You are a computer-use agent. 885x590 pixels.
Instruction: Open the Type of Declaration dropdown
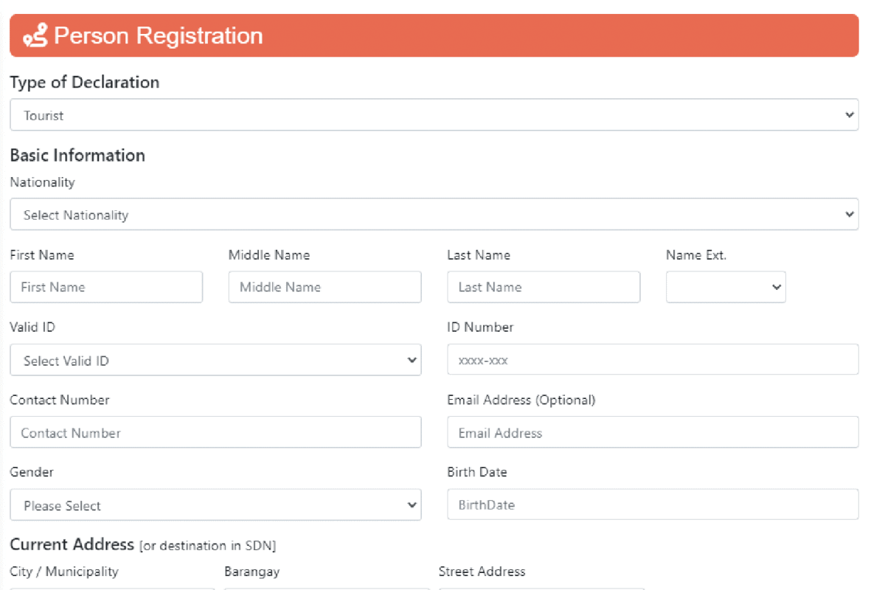click(x=434, y=115)
